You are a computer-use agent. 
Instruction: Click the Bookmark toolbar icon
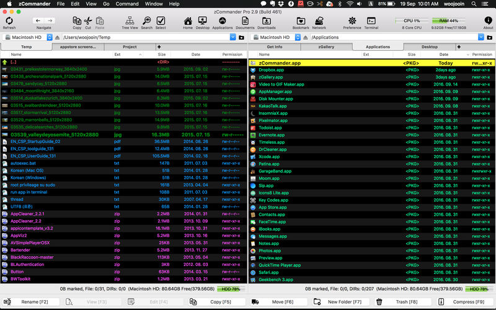point(301,21)
